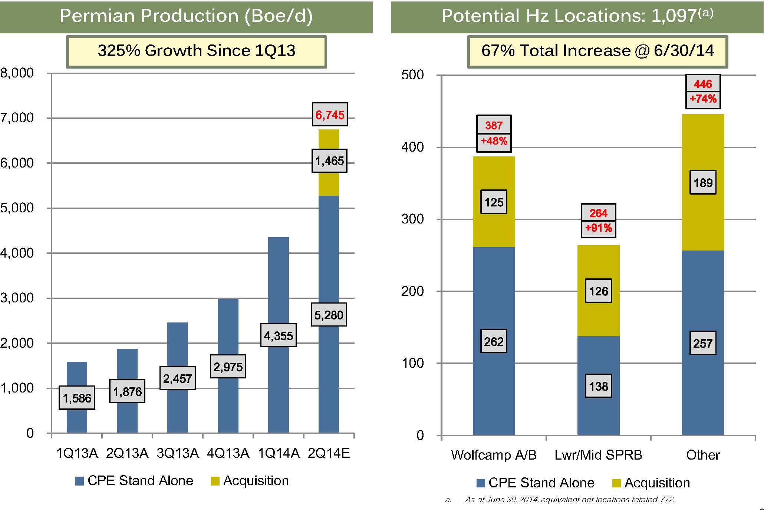The width and height of the screenshot is (764, 510).
Task: Select the 5,280 data label on 2Q14E bar
Action: click(x=329, y=315)
